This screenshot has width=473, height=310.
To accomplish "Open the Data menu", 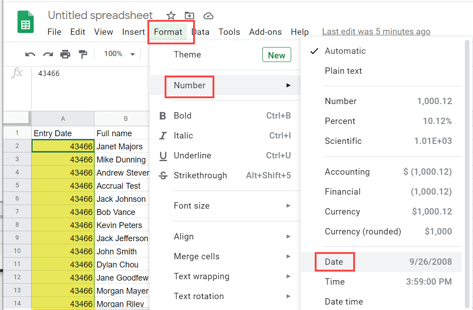I will [x=200, y=32].
